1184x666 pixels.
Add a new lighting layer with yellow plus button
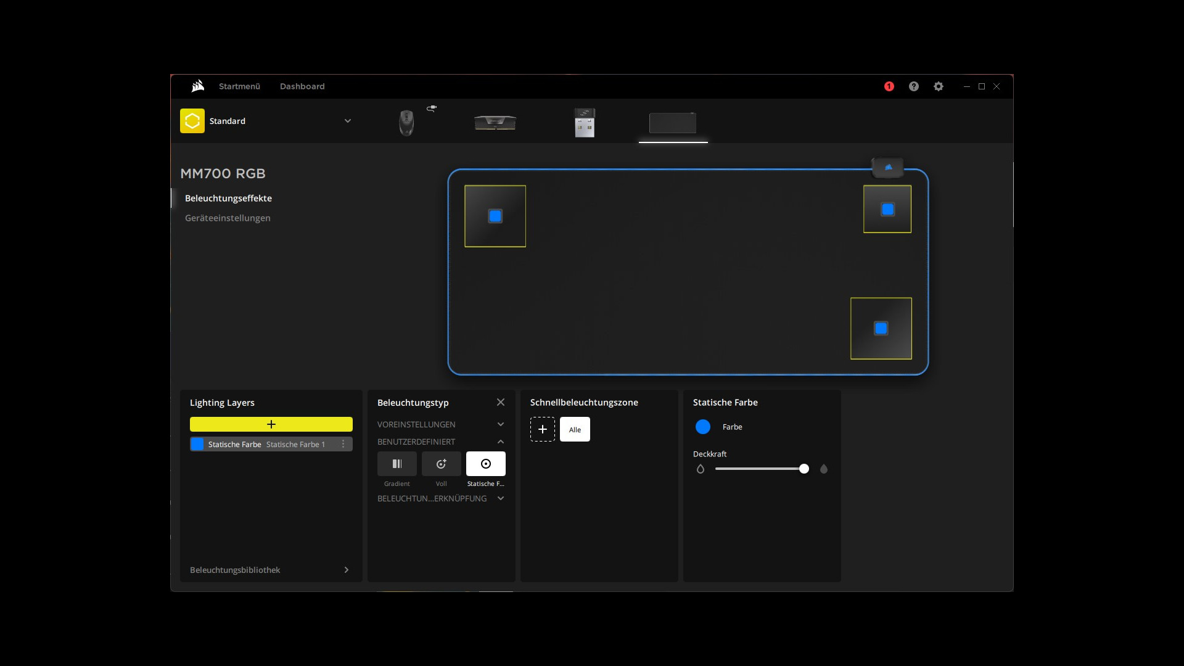pyautogui.click(x=271, y=424)
